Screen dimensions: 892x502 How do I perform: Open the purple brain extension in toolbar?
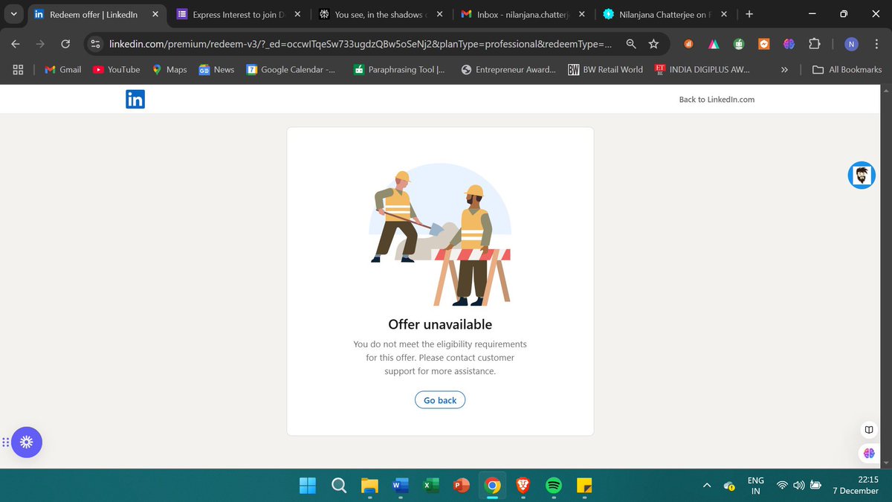pyautogui.click(x=789, y=45)
